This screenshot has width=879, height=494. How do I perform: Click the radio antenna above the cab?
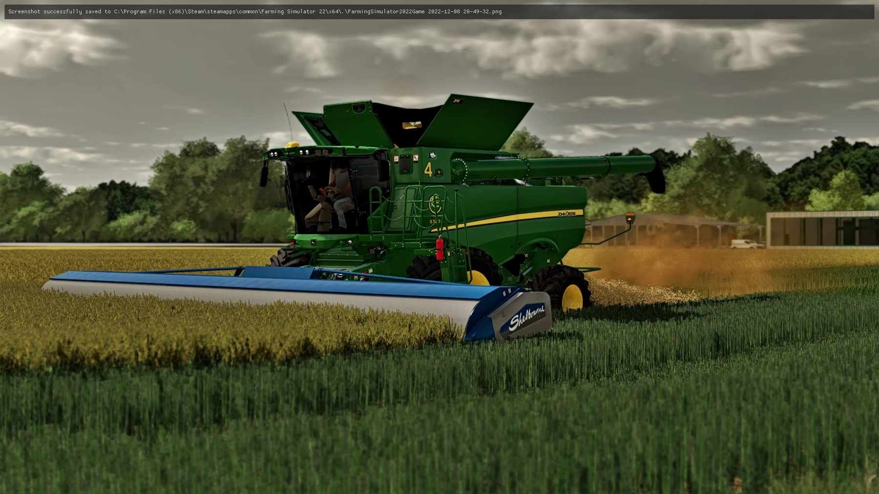coord(288,122)
